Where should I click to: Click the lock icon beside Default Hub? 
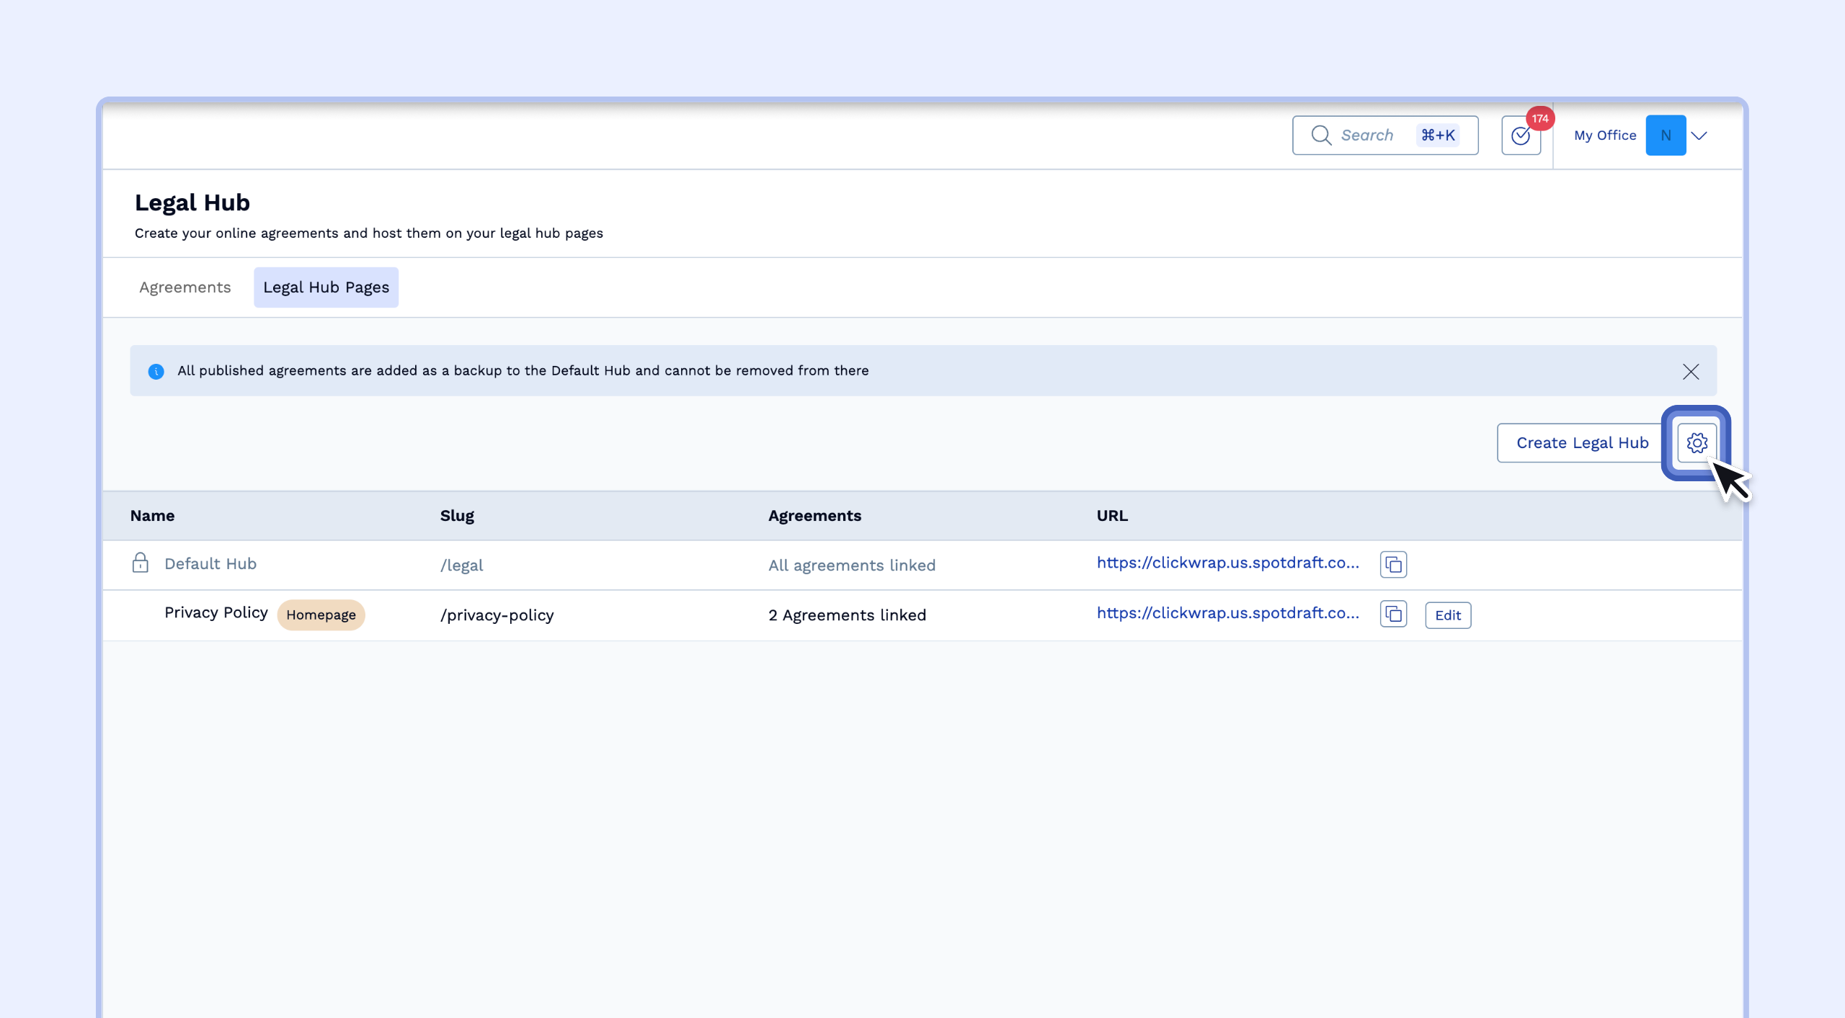pyautogui.click(x=141, y=563)
